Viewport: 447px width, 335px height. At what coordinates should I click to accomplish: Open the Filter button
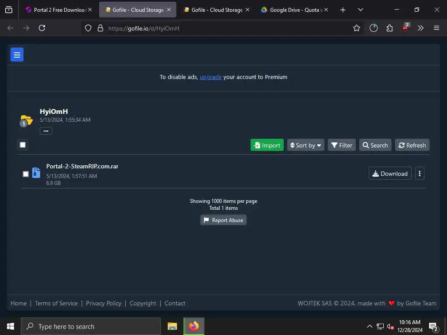pyautogui.click(x=342, y=145)
